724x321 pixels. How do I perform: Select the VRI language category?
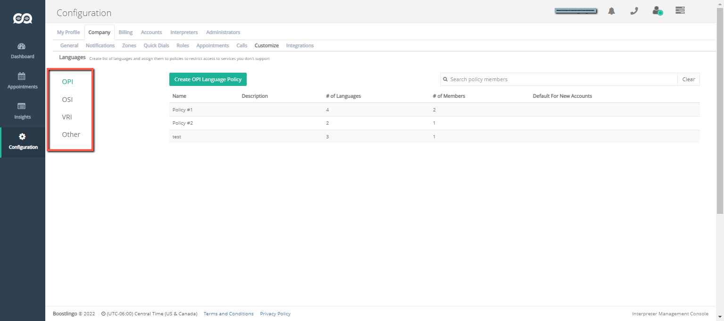point(67,117)
